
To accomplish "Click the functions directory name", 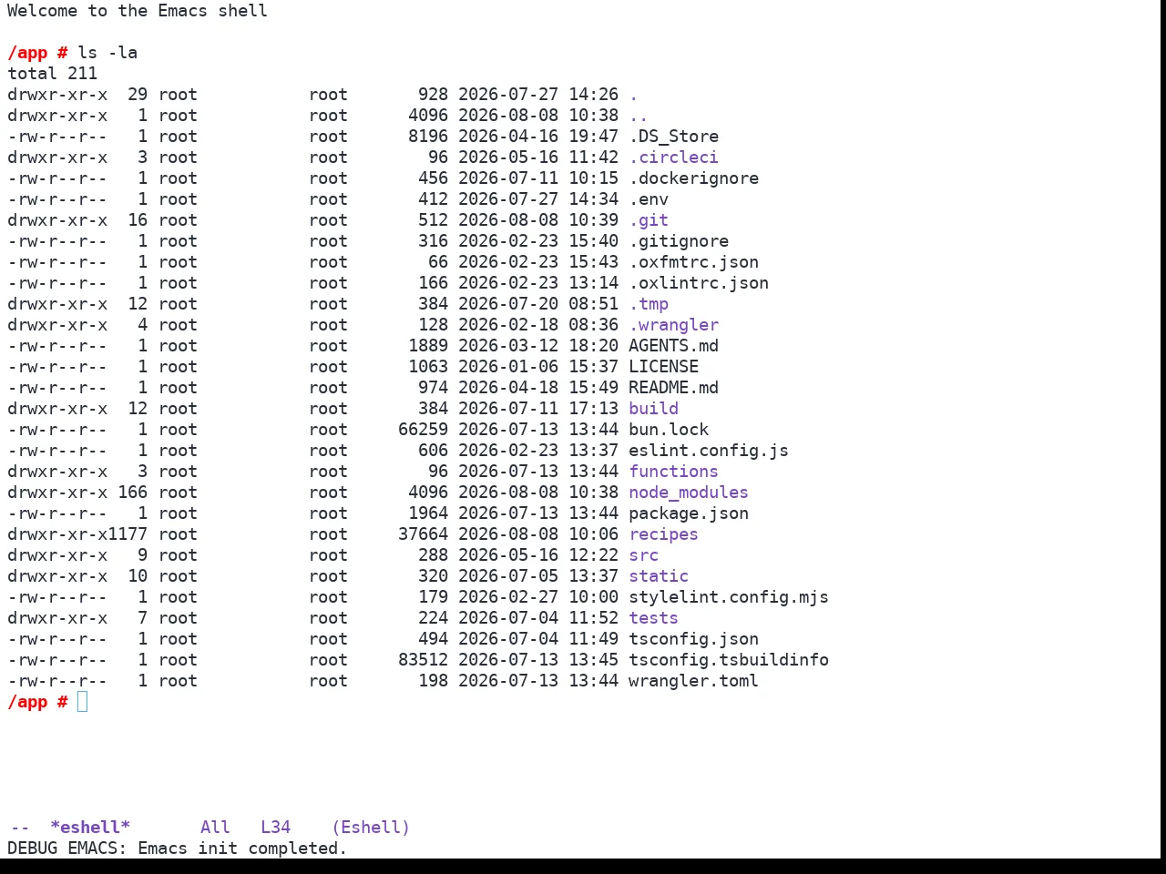I will [x=673, y=472].
